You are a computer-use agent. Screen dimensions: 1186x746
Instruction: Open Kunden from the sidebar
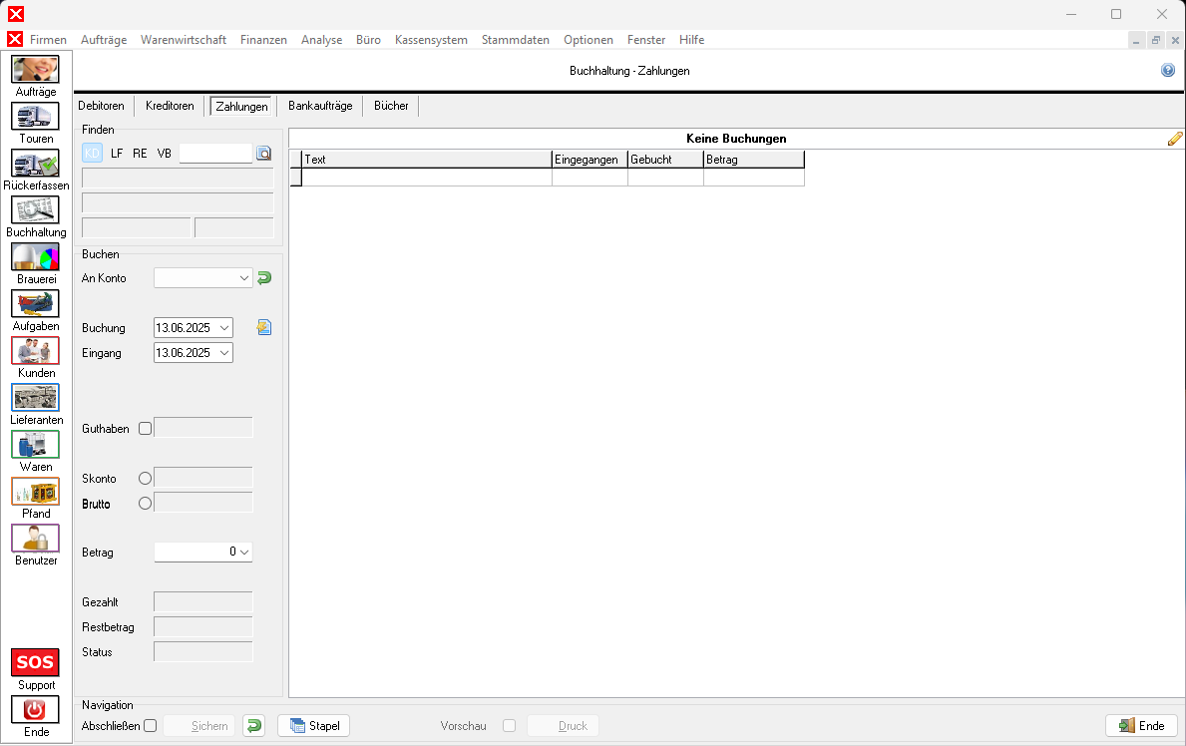[x=35, y=350]
